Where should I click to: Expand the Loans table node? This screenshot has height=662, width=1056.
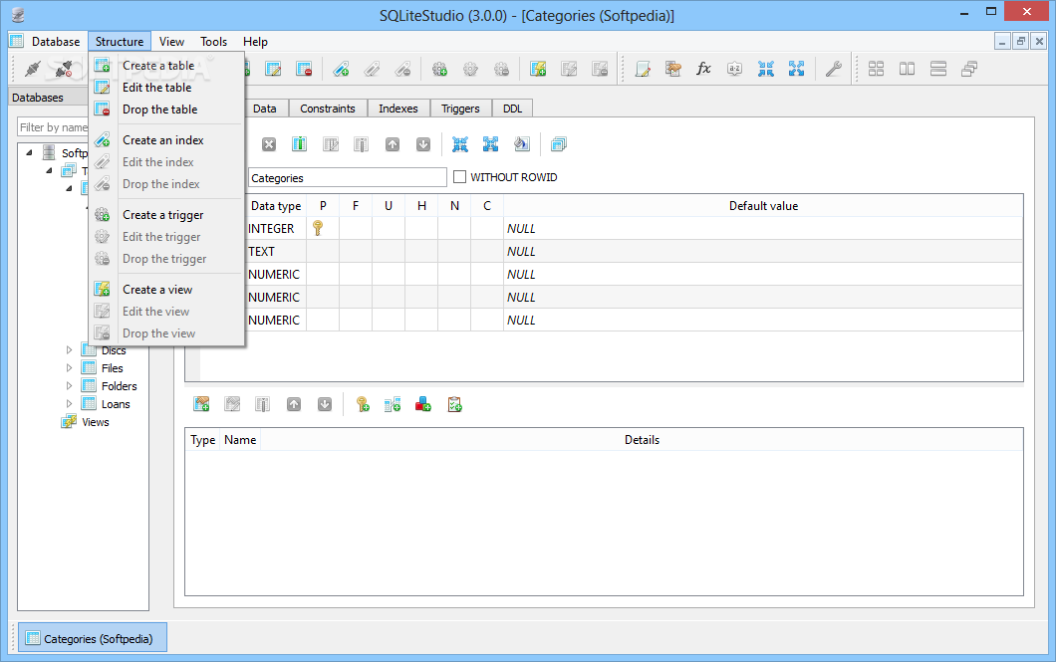click(69, 403)
